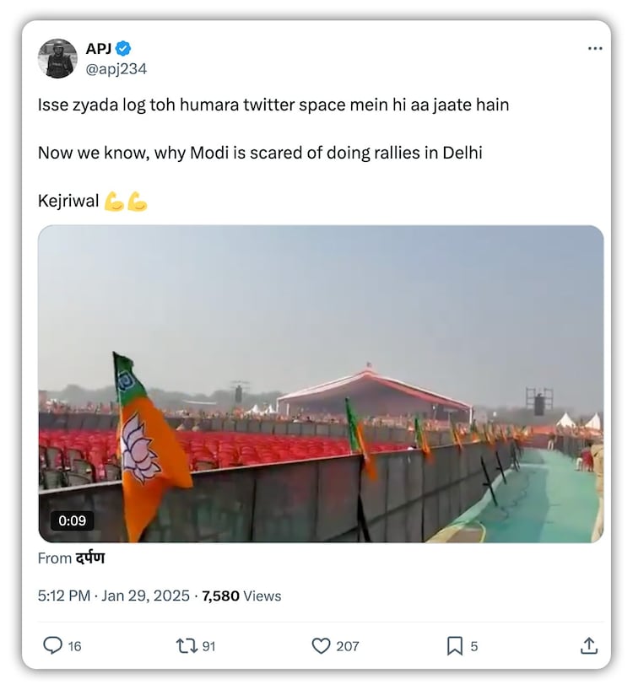Click the repost arrows icon
Viewport: 633px width, 690px height.
(185, 645)
